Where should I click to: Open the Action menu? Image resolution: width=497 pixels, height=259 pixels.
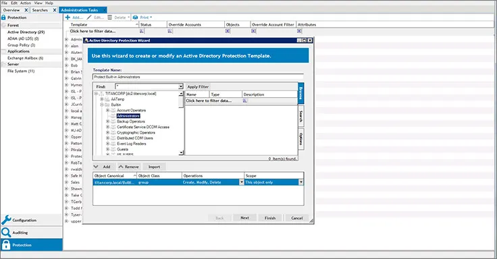pyautogui.click(x=26, y=3)
